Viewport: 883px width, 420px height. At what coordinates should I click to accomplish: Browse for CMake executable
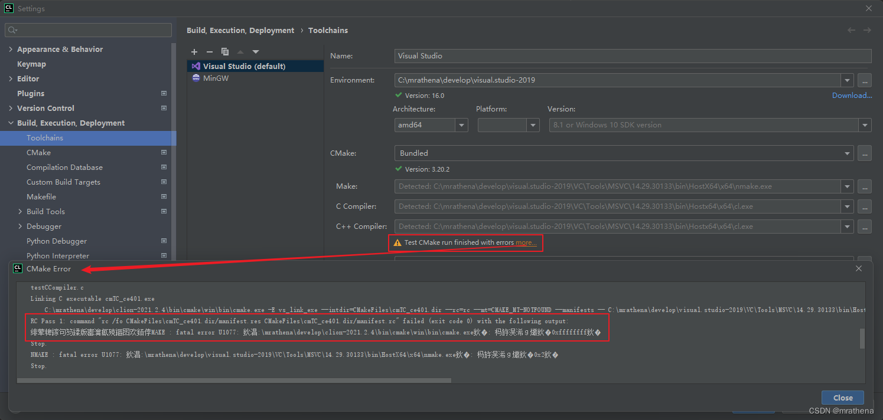pyautogui.click(x=865, y=153)
